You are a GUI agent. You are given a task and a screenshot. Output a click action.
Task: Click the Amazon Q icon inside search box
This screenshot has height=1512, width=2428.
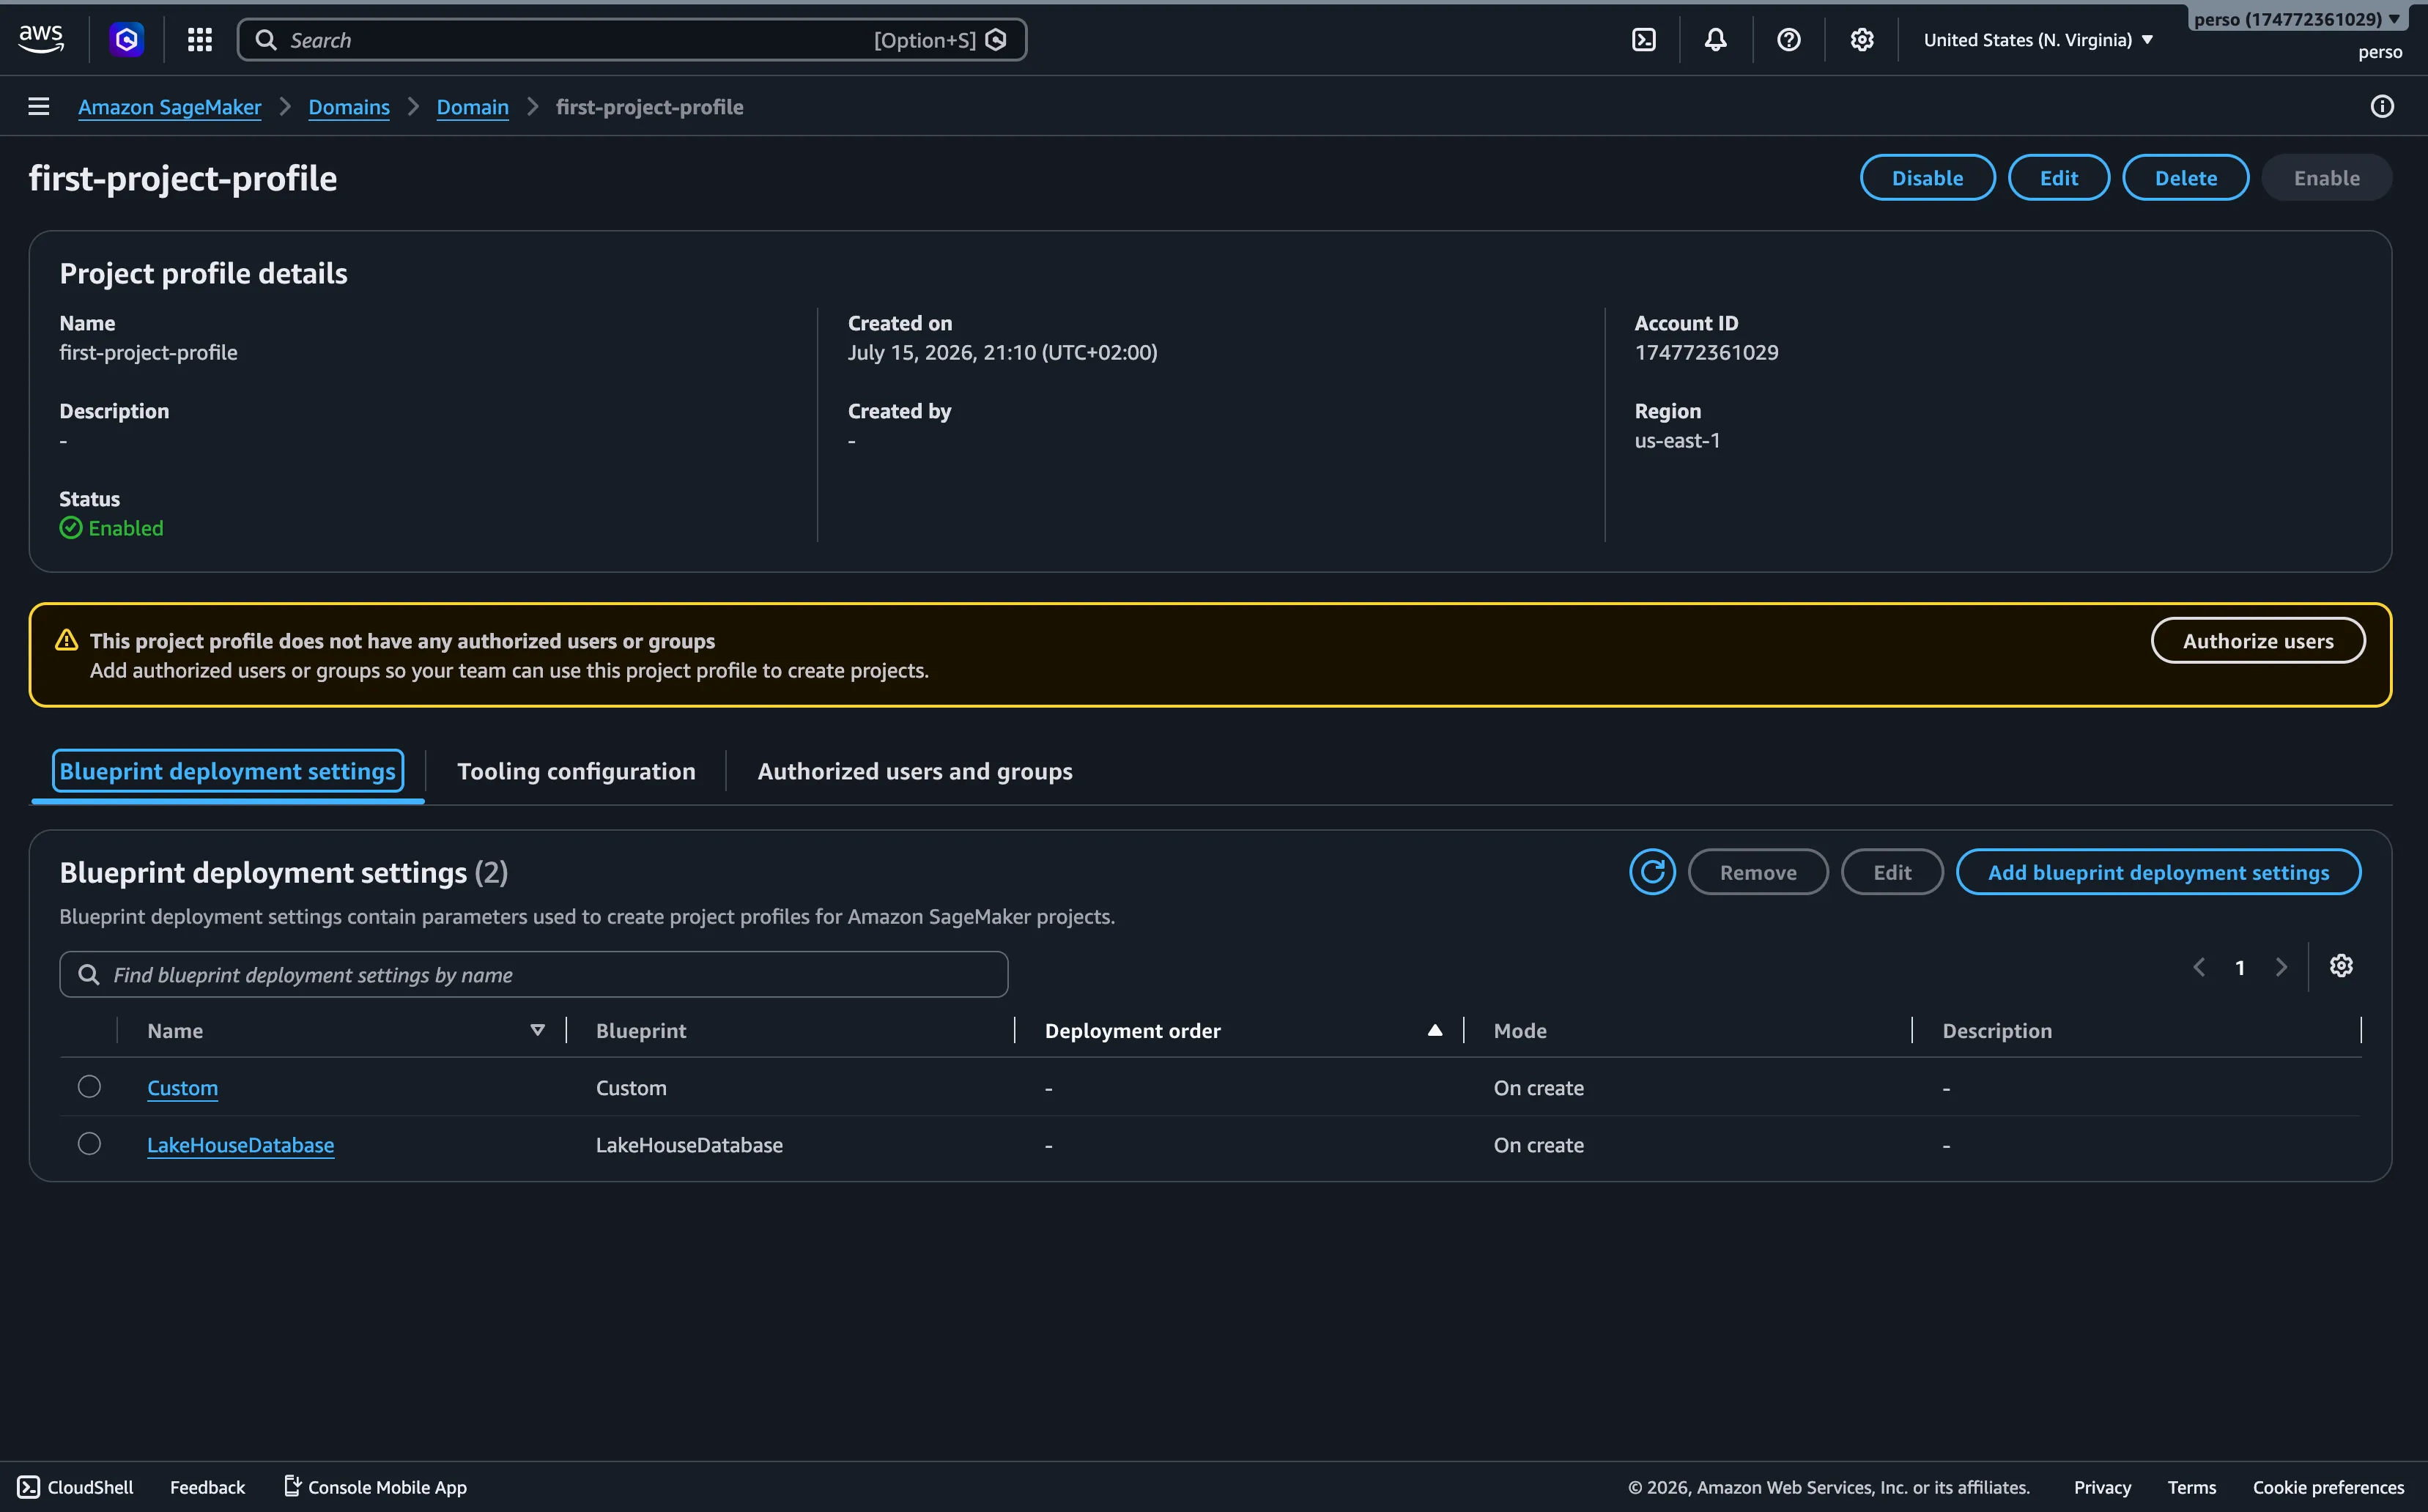click(996, 40)
